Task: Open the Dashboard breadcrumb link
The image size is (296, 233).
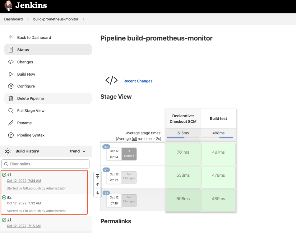Action: point(13,19)
